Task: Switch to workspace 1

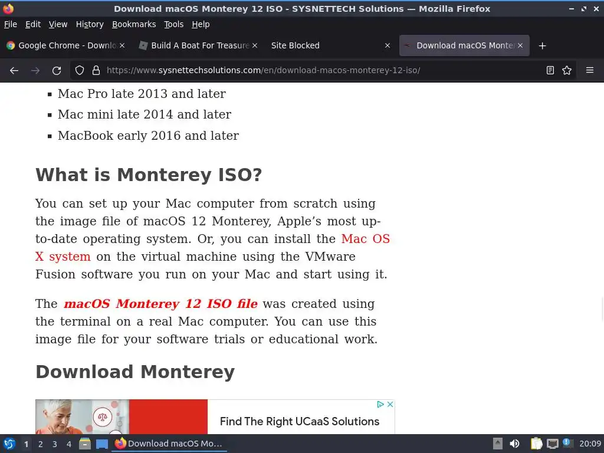Action: [x=26, y=444]
